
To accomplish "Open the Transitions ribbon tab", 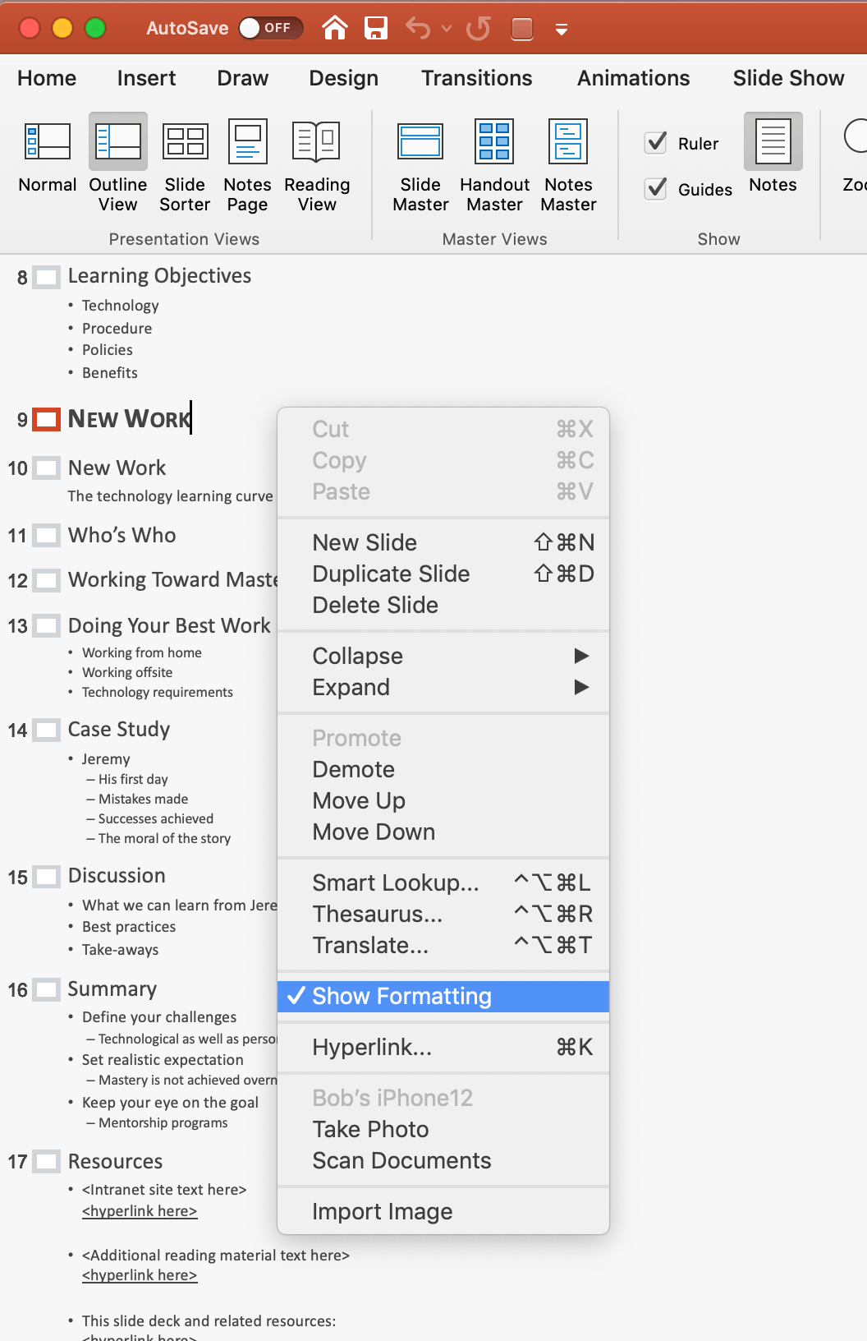I will (476, 78).
